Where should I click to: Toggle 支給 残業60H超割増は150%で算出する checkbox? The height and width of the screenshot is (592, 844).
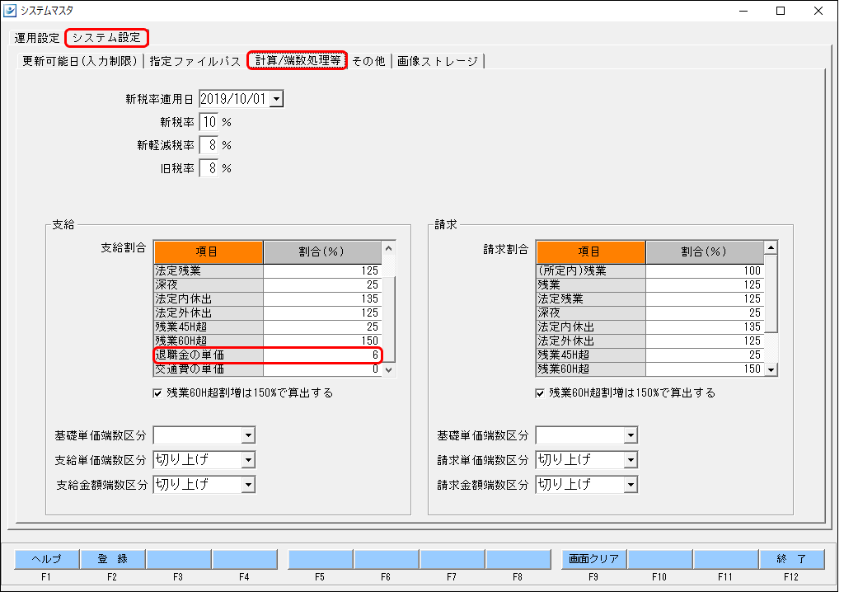click(x=157, y=393)
